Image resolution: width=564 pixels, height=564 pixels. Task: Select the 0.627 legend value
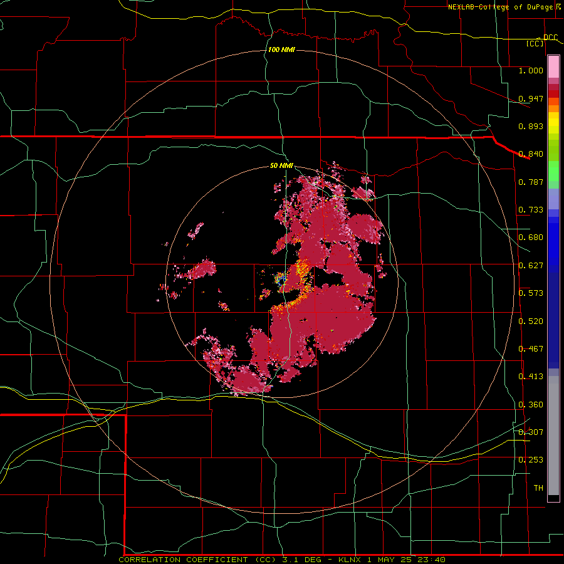531,266
